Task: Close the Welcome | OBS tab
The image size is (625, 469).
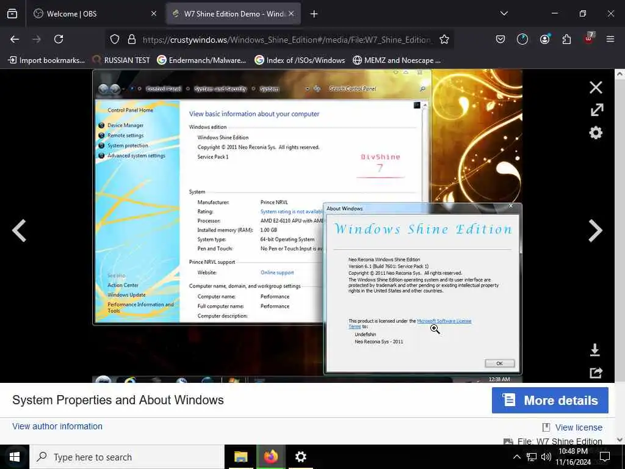Action: click(154, 14)
